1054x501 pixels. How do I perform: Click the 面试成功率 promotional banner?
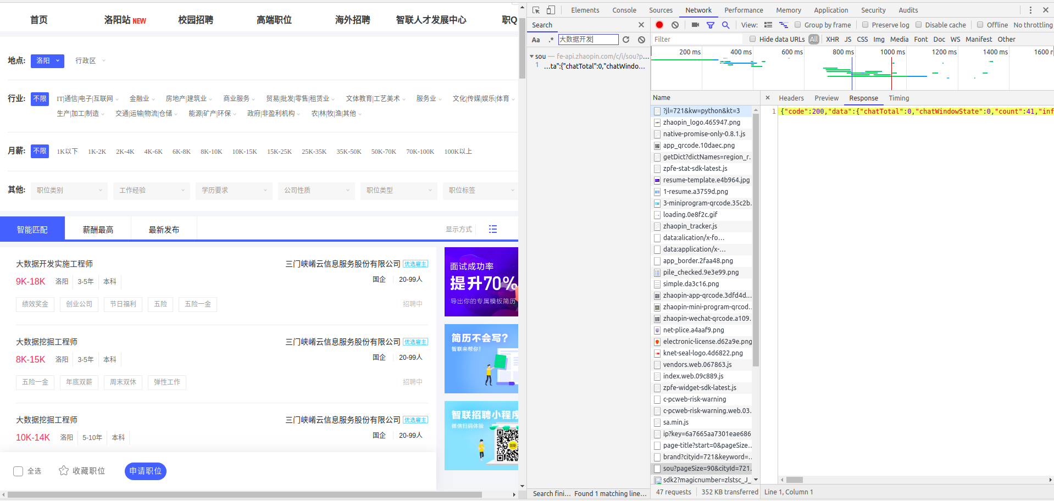coord(481,282)
